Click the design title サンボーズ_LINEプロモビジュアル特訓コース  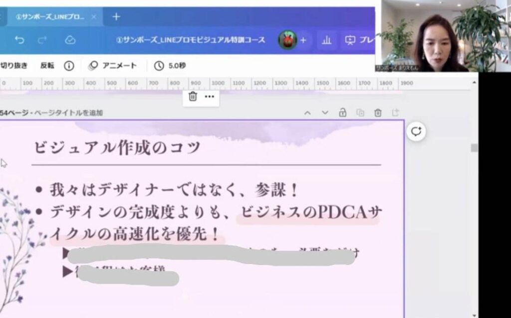pos(191,40)
